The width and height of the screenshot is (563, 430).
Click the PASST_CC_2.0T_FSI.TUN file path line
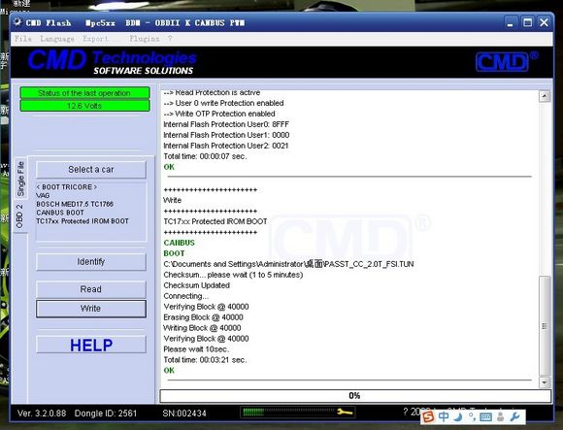[288, 264]
